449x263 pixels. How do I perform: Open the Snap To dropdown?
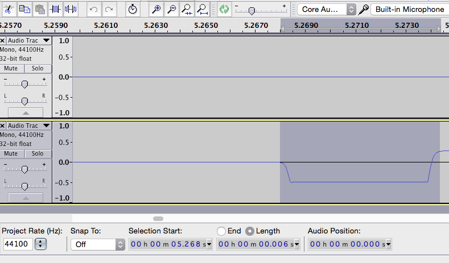pyautogui.click(x=97, y=244)
